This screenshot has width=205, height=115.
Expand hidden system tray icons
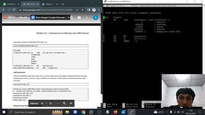tap(167, 112)
